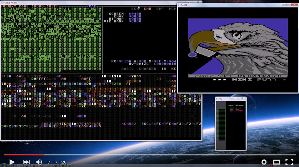Select BMP display mode

coord(160,9)
